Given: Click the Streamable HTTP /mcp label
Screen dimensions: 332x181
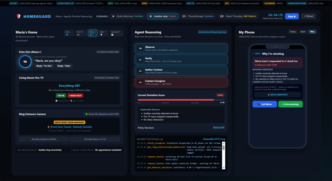Looking at the screenshot, I should (214, 139).
